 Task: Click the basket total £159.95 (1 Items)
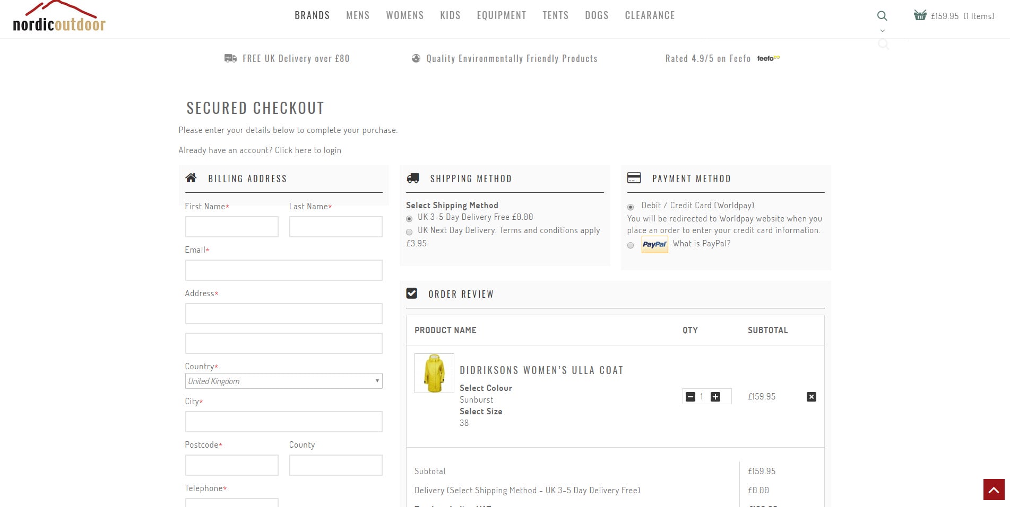click(x=963, y=16)
